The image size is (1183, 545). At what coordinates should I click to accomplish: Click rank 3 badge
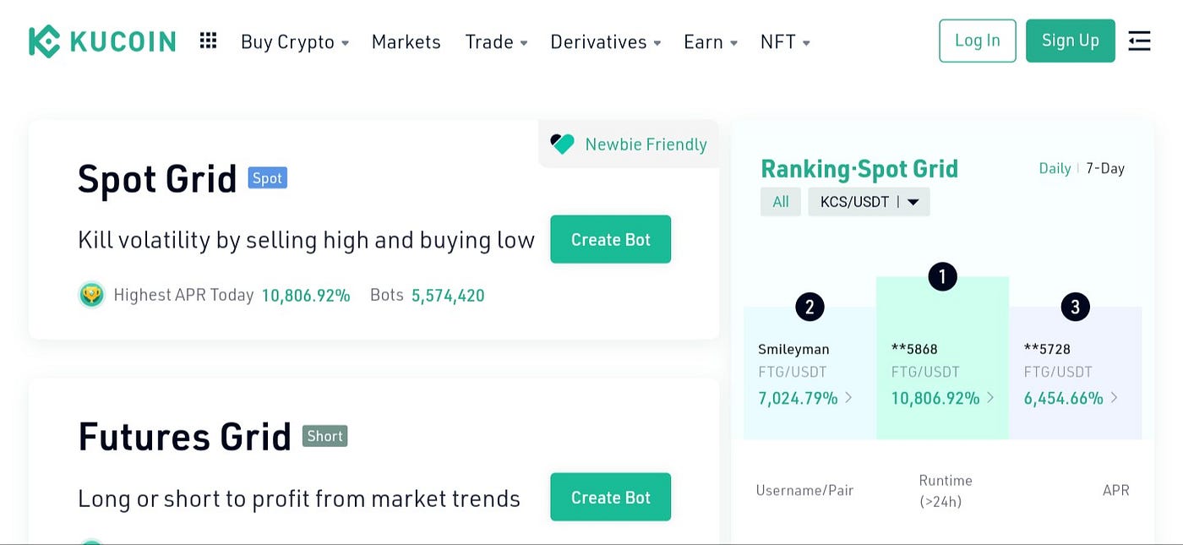1075,307
